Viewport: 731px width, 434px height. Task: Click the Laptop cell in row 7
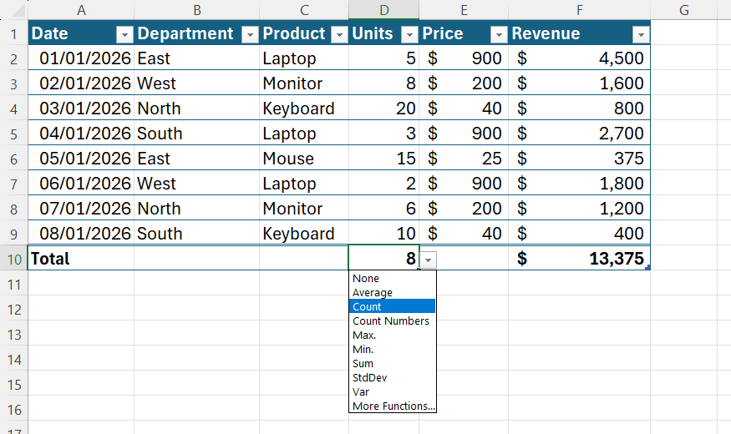point(304,184)
